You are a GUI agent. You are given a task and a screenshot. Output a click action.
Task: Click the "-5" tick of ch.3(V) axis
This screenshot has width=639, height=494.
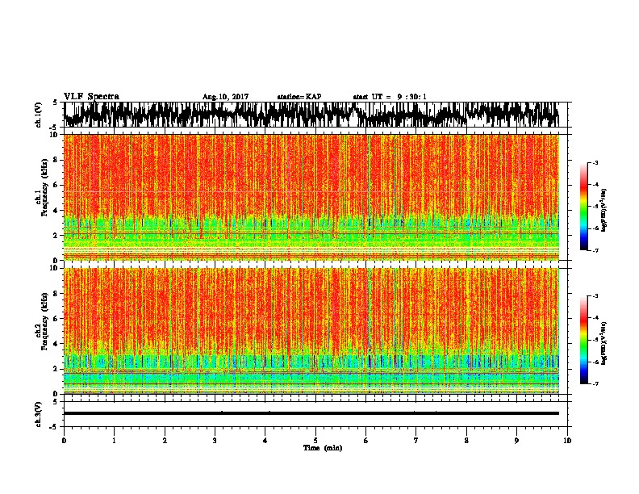pos(53,427)
